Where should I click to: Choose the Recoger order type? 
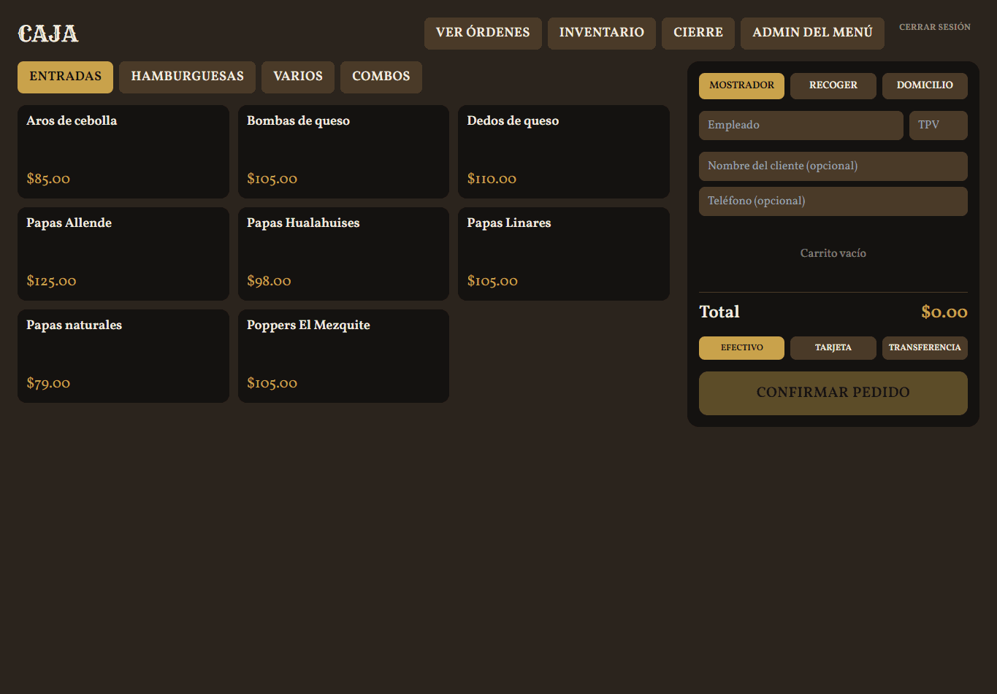tap(833, 86)
